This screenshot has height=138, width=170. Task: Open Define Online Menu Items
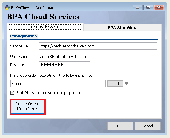28,107
